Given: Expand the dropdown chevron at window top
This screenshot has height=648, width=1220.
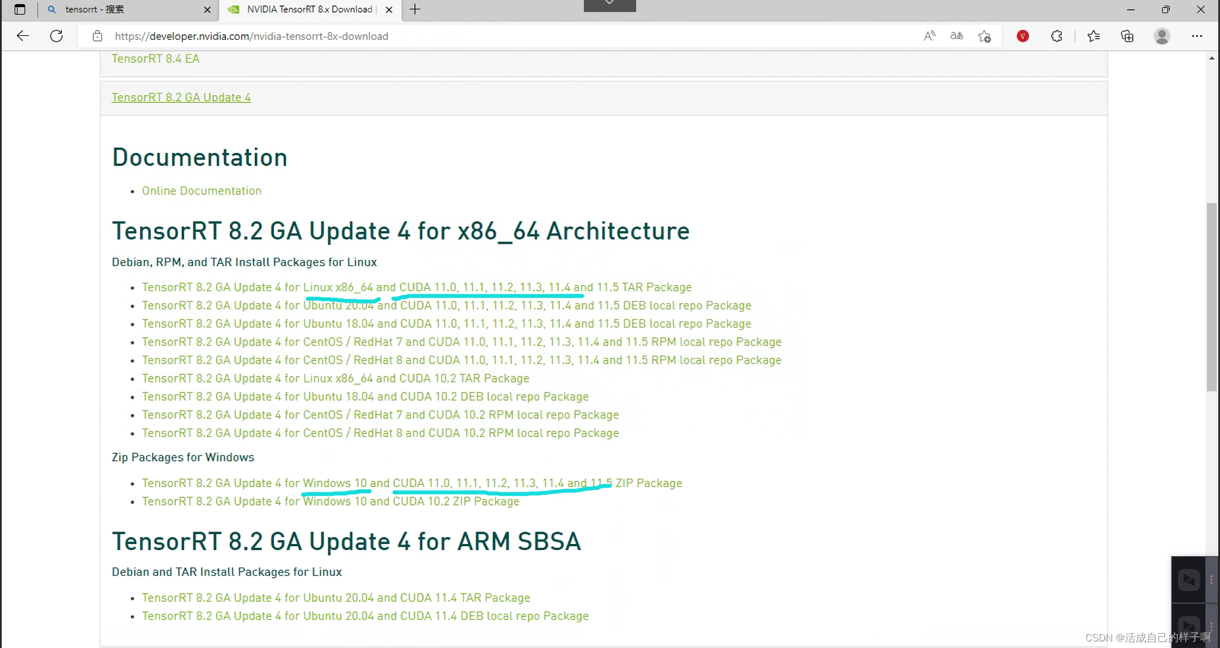Looking at the screenshot, I should click(609, 4).
